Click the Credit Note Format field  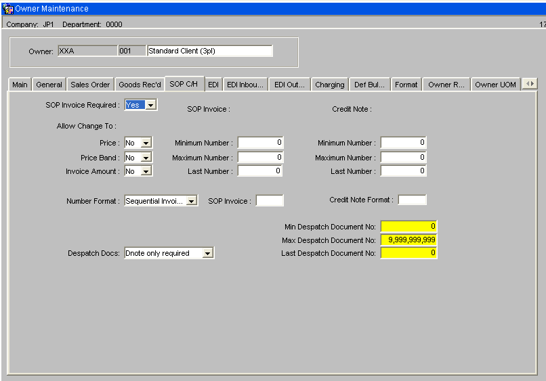[x=413, y=200]
